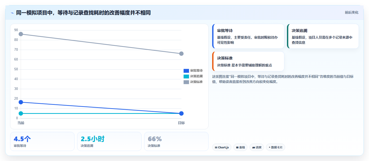Click the gray 决策标准 data point at 当前
Image resolution: width=369 pixels, height=161 pixels.
(x=21, y=34)
